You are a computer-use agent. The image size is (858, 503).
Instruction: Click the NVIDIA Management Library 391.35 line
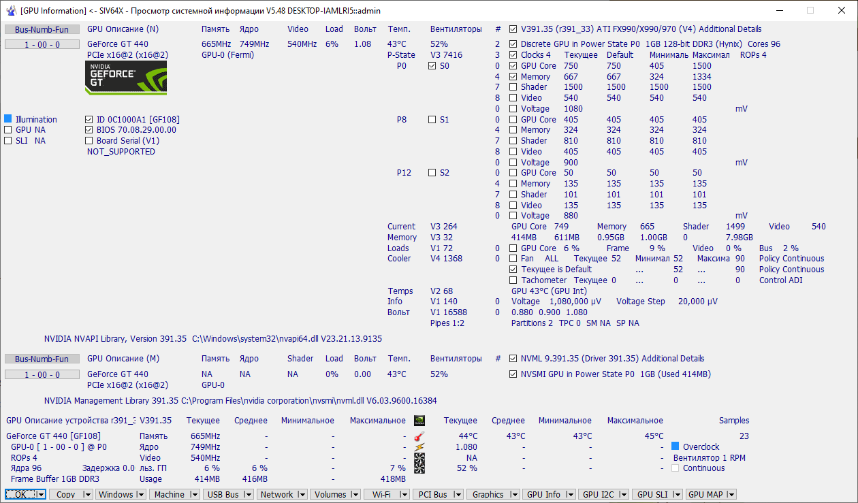[240, 401]
